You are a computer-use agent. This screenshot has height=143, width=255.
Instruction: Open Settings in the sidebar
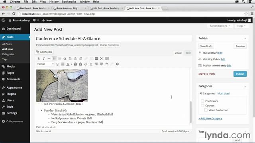[12, 113]
